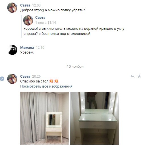This screenshot has width=147, height=155.
Task: Click the 12:03 message timestamp
Action: tap(36, 5)
